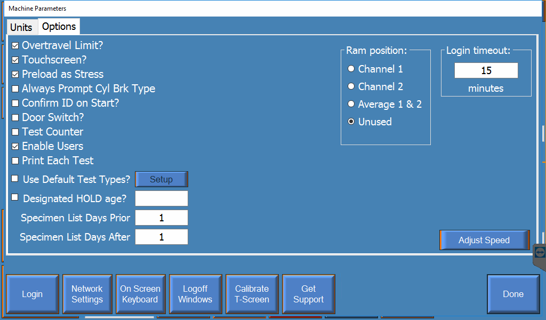
Task: Select the Channel 1 ram position
Action: click(x=351, y=69)
